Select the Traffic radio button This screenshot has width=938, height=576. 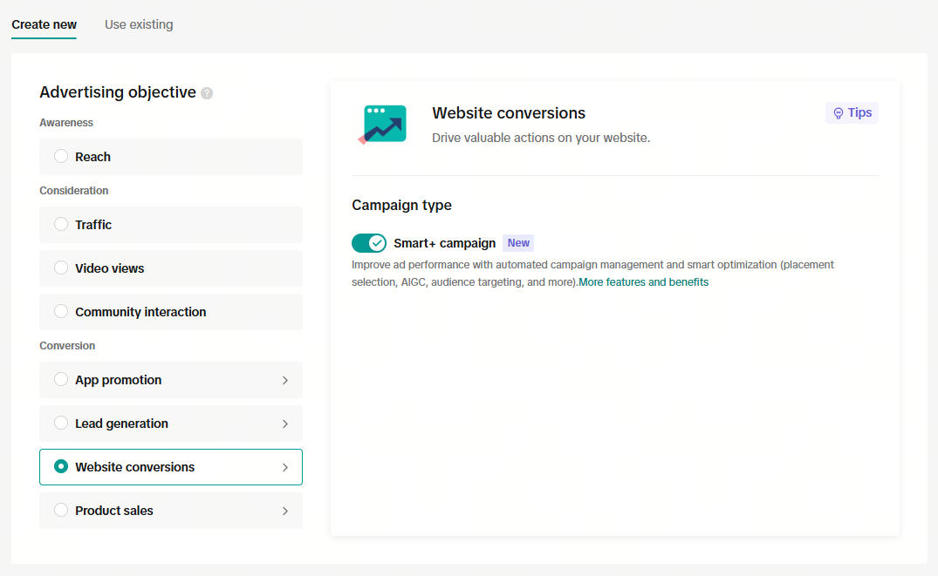[x=61, y=225]
